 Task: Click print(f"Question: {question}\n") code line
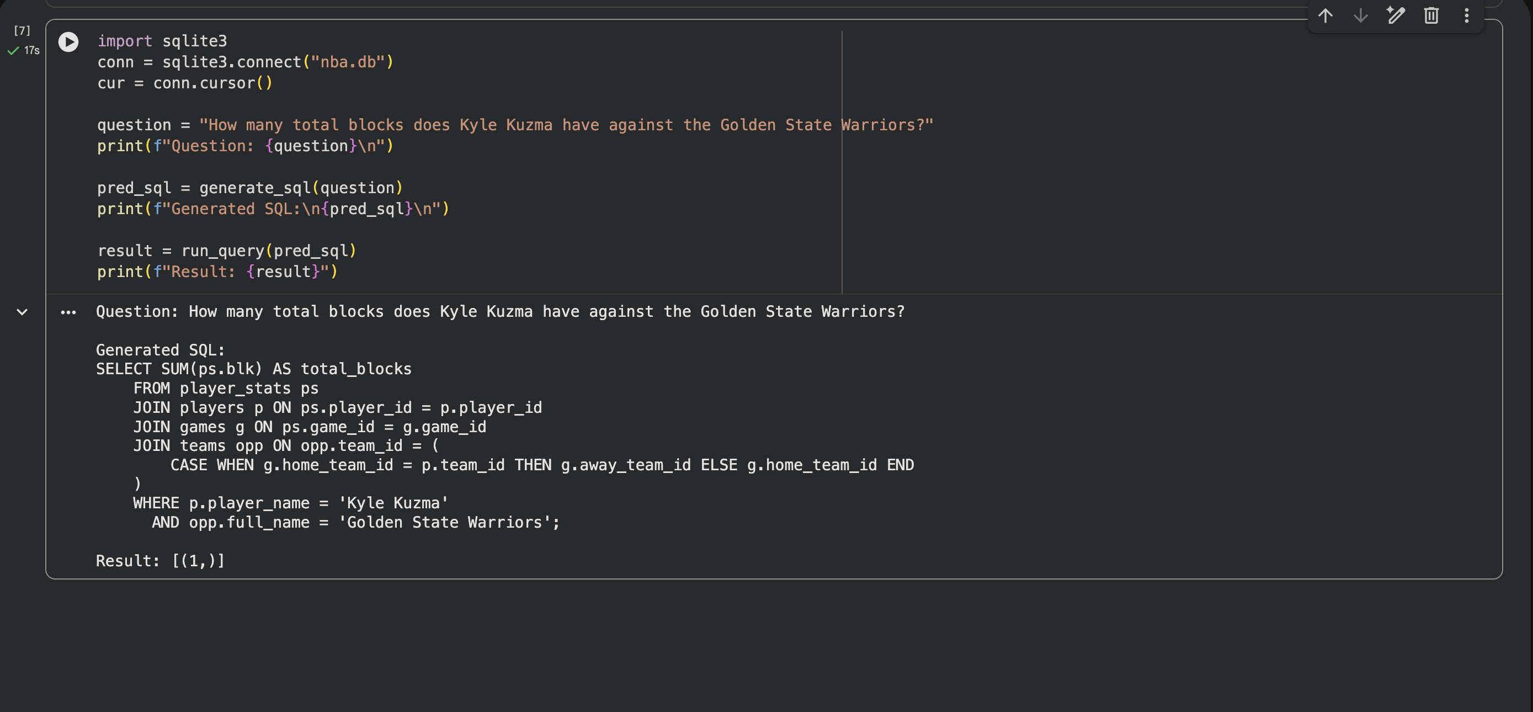point(245,146)
